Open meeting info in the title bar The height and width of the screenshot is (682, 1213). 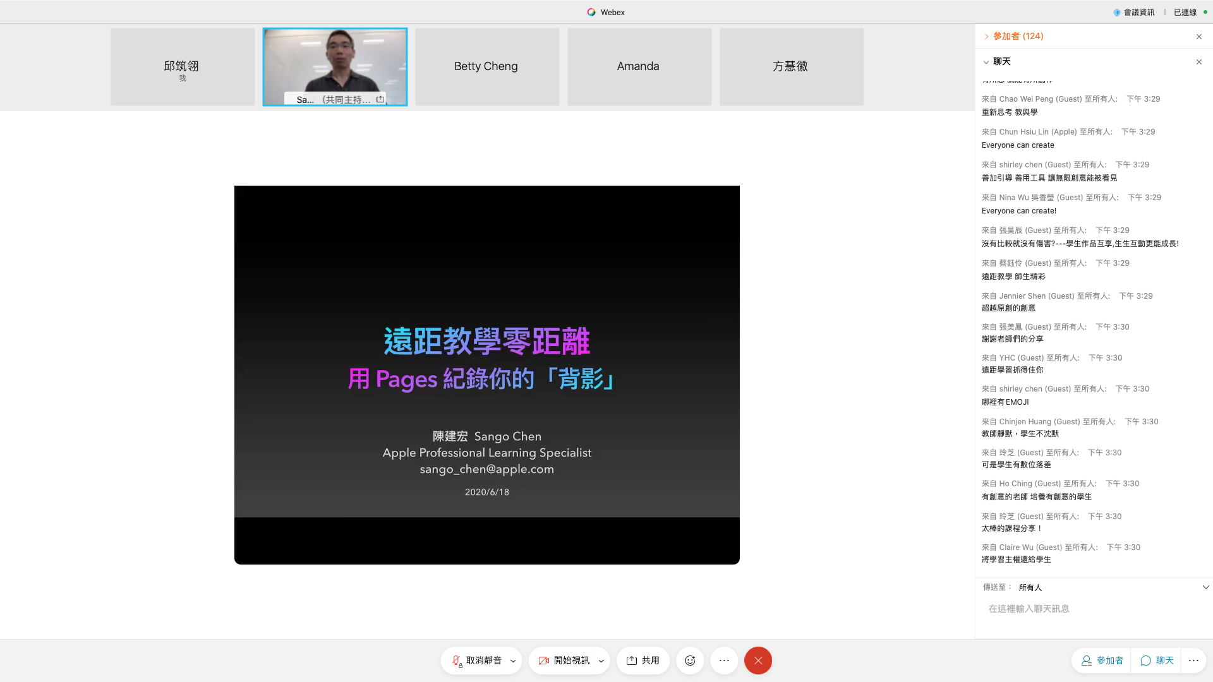(1134, 12)
